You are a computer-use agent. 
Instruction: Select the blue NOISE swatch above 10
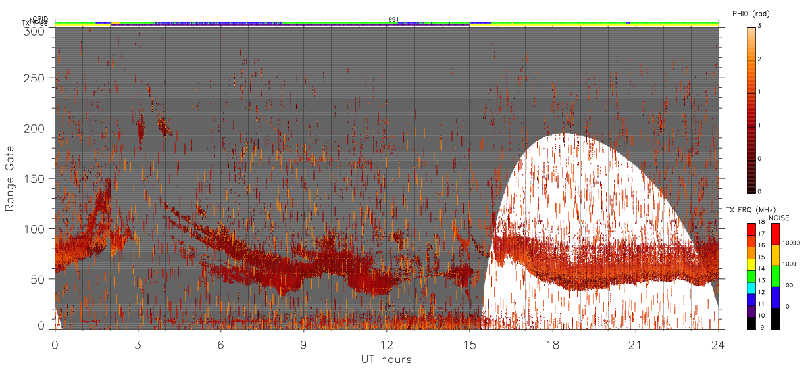tap(775, 297)
